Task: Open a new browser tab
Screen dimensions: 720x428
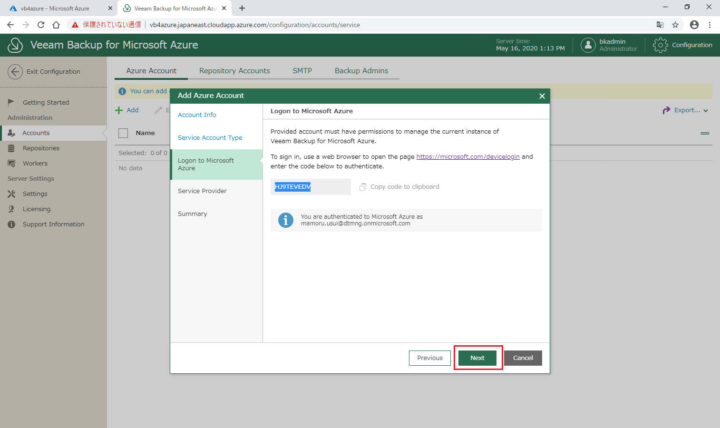Action: click(x=242, y=8)
